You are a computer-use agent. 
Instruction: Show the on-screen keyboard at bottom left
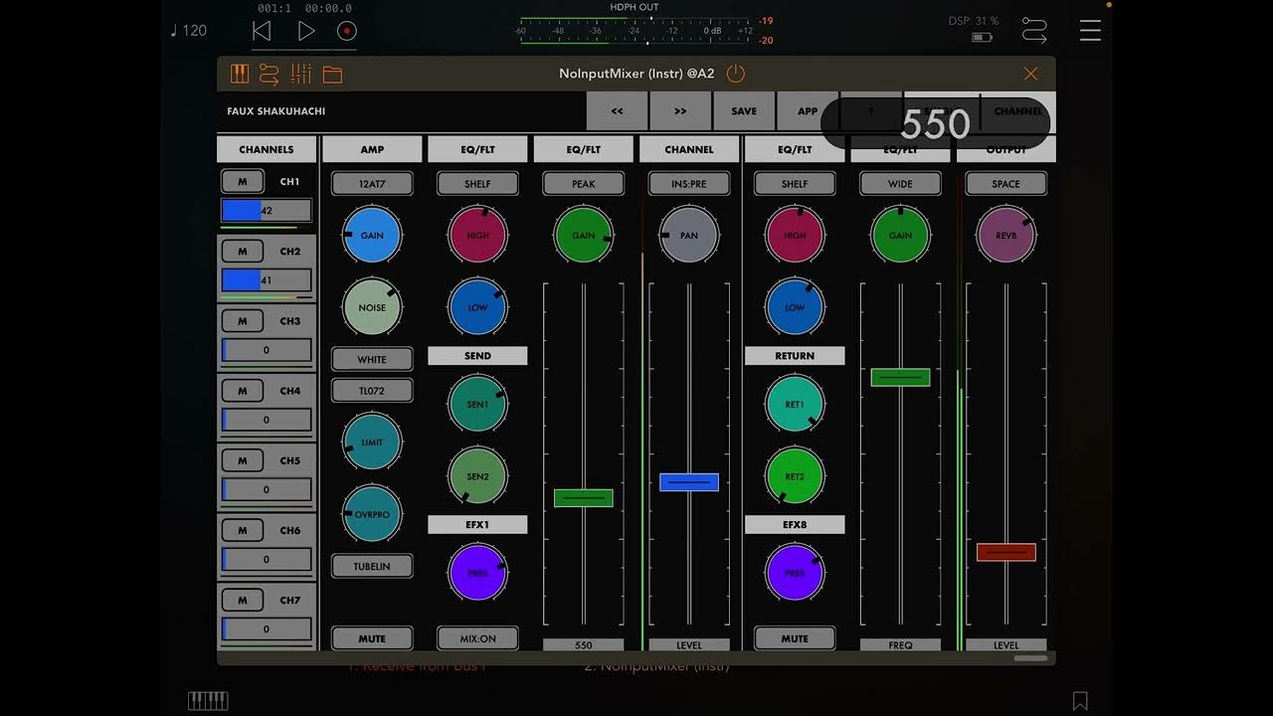coord(208,701)
